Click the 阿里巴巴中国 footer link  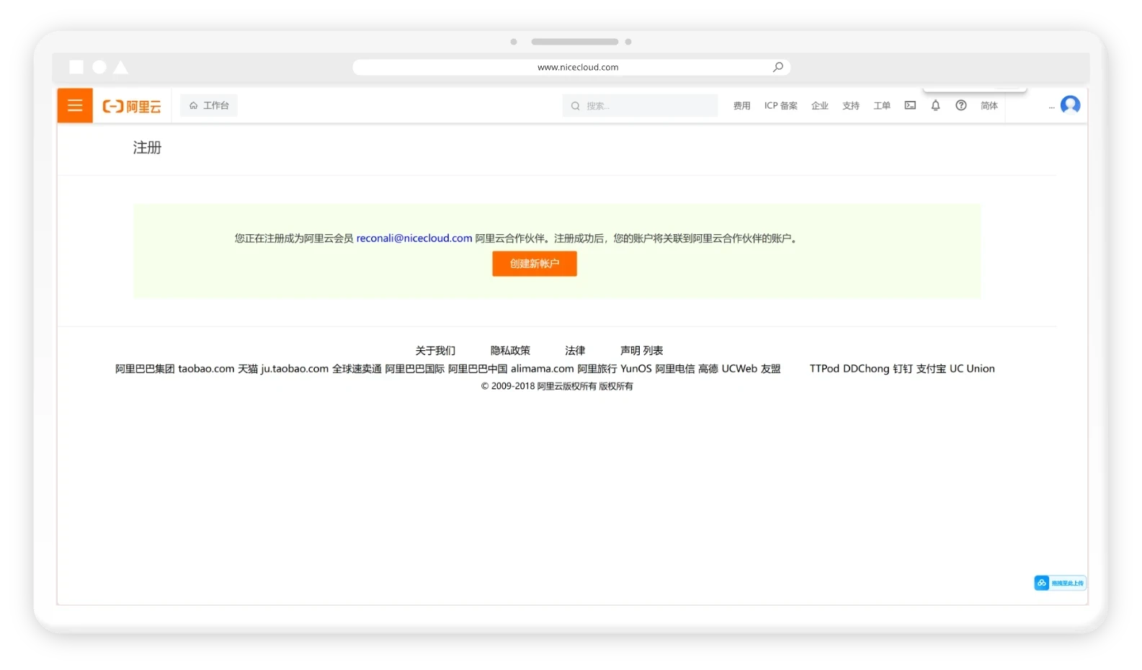[478, 369]
